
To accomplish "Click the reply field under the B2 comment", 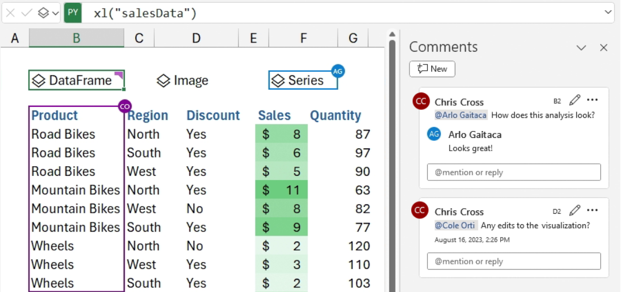I will 513,172.
